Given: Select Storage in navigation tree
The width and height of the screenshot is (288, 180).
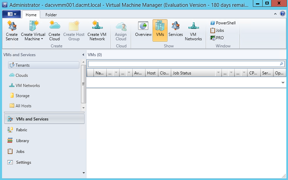Looking at the screenshot, I should [x=20, y=95].
